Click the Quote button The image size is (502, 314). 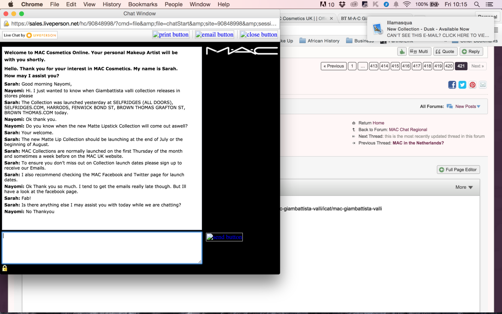tap(445, 51)
